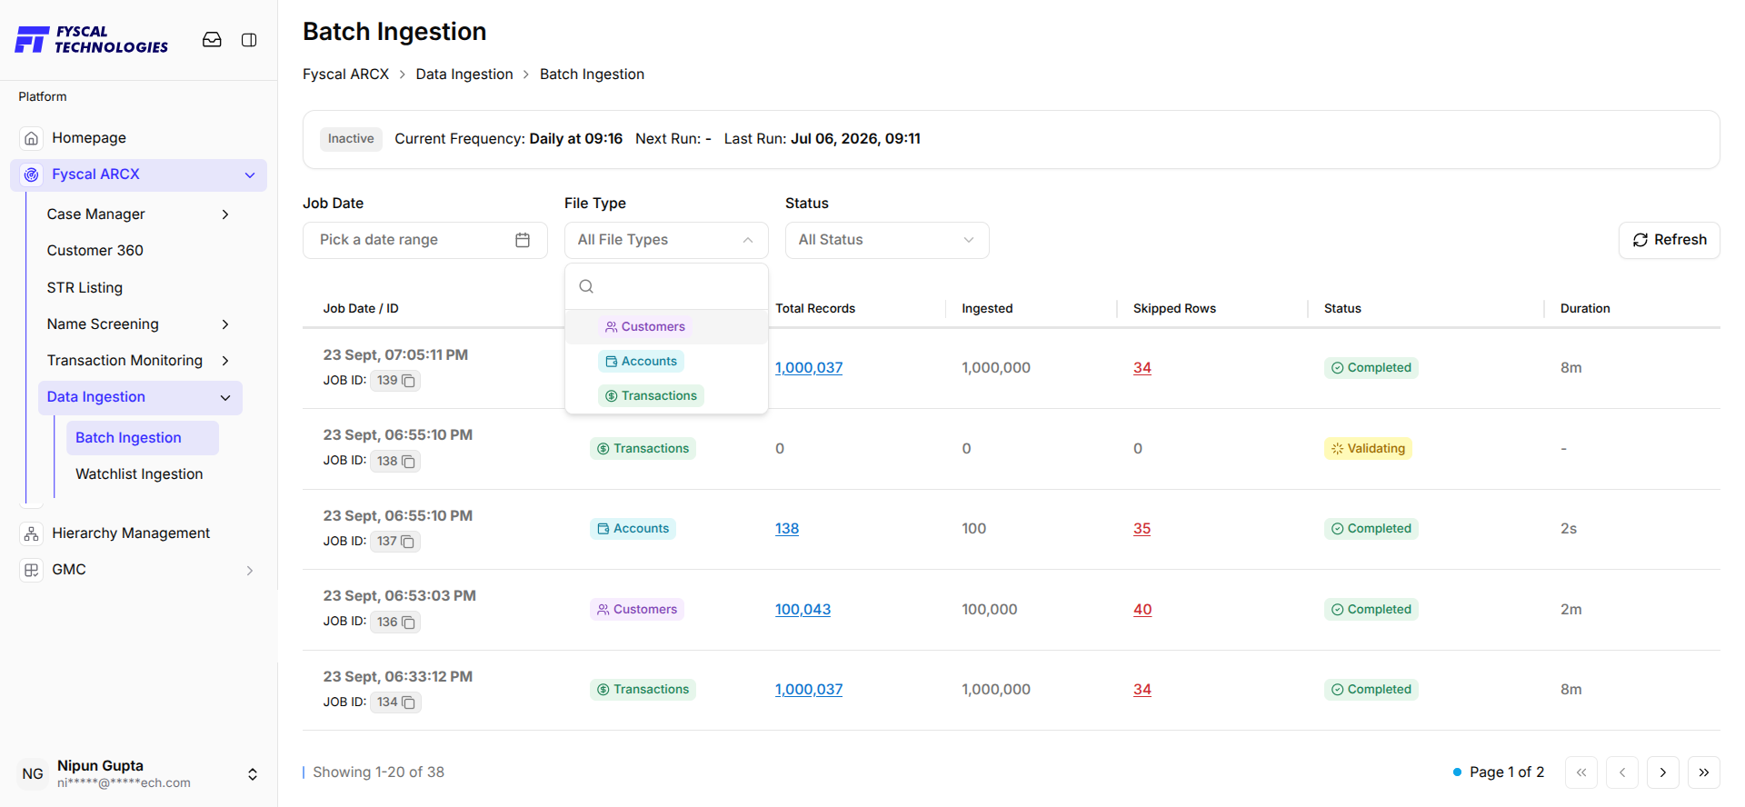1745x807 pixels.
Task: Expand the Name Screening submenu
Action: (x=225, y=324)
